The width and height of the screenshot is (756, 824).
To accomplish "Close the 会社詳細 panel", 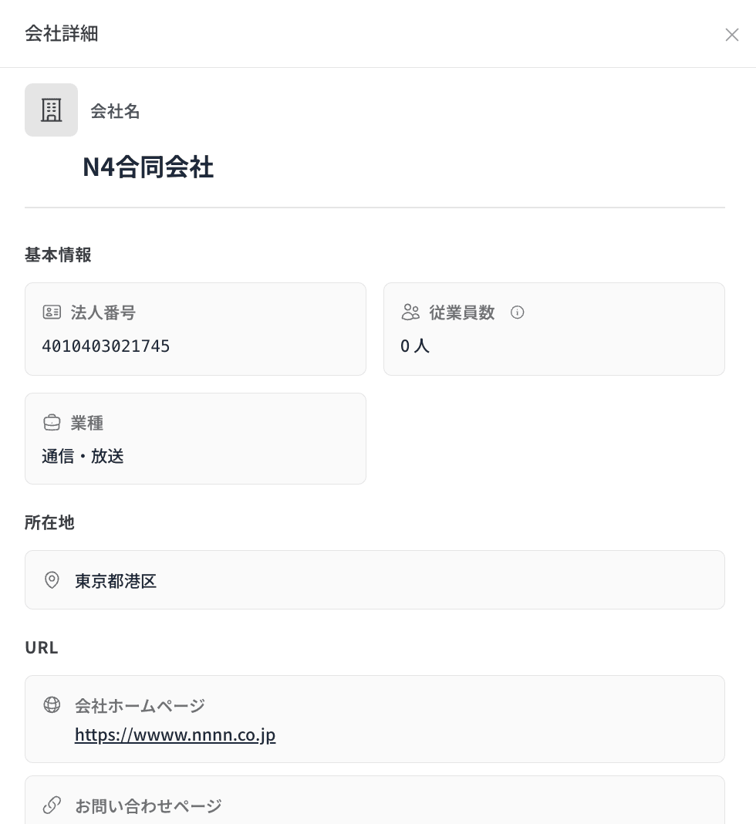I will (x=731, y=35).
